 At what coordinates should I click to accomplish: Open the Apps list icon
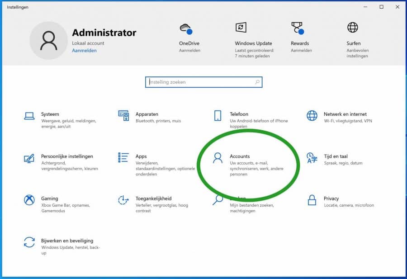(123, 157)
